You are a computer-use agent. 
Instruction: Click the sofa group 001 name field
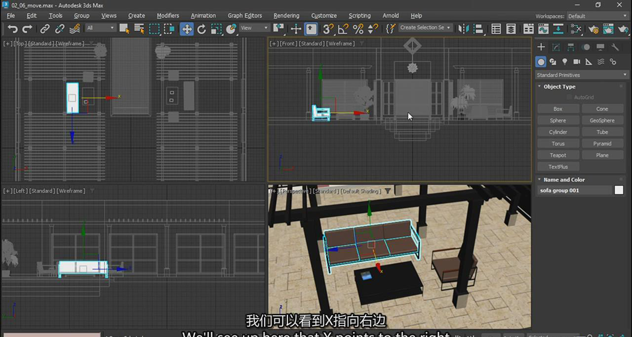574,190
